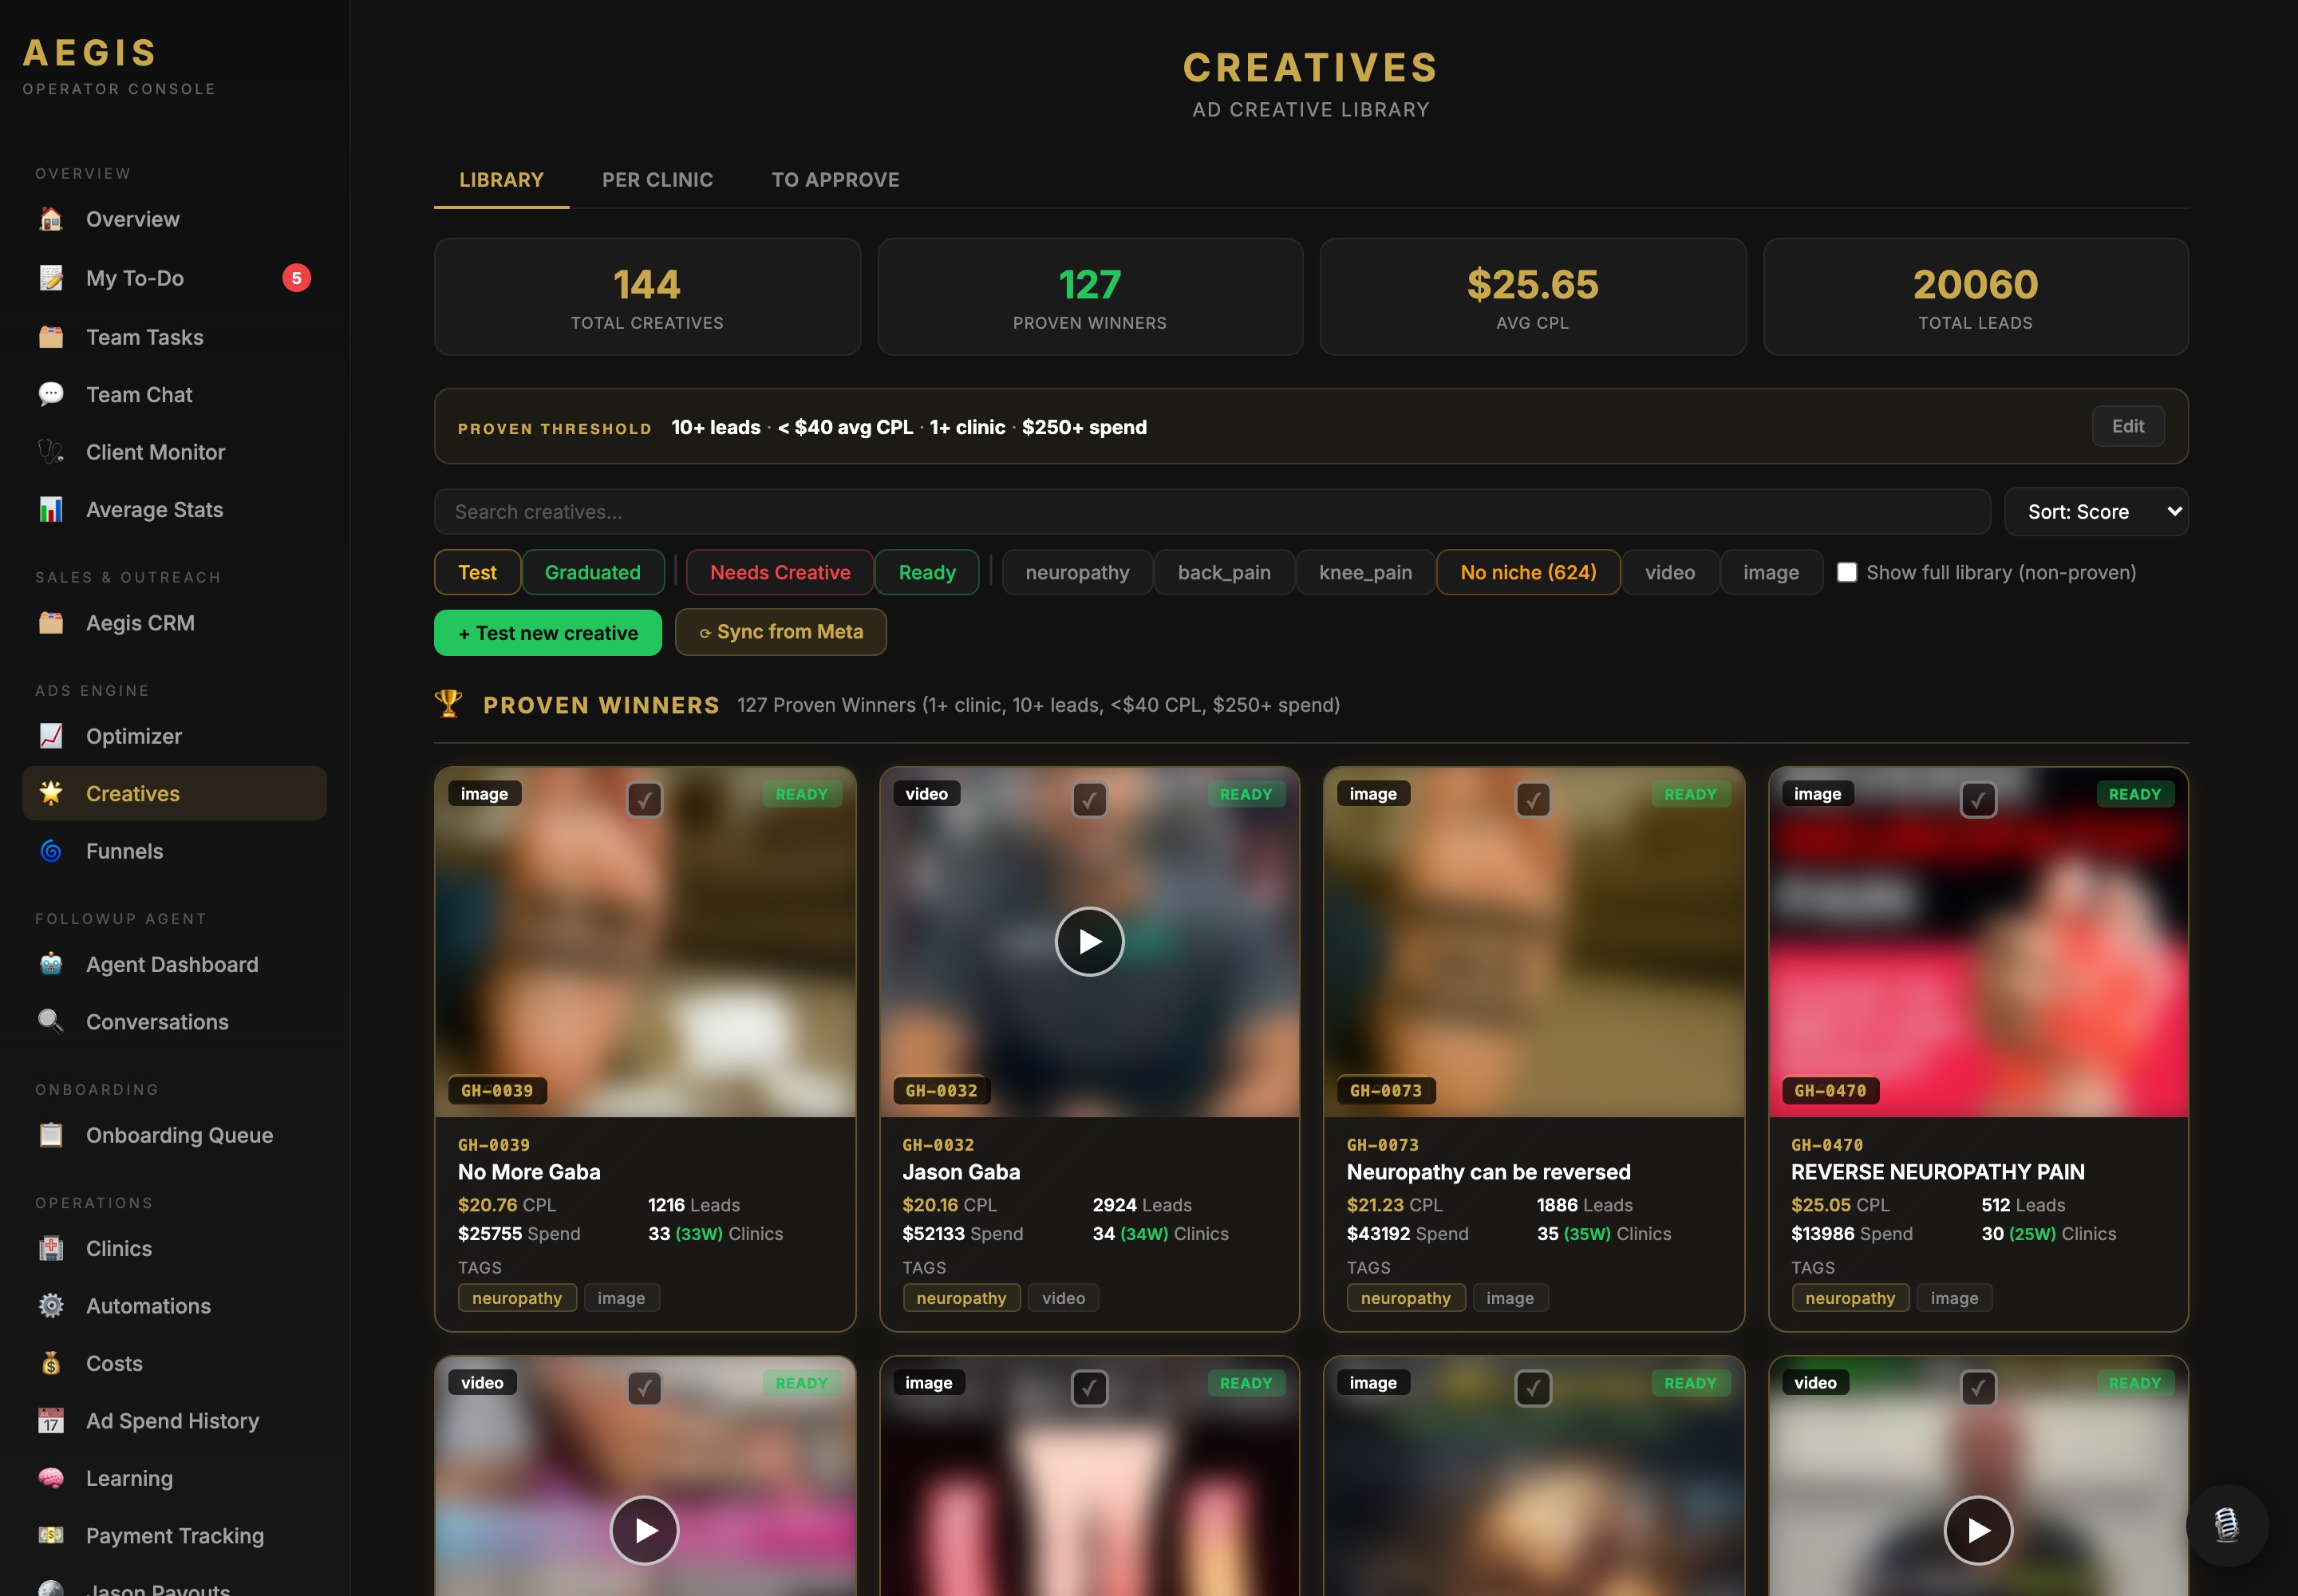Go to Team Chat in sidebar

click(174, 394)
